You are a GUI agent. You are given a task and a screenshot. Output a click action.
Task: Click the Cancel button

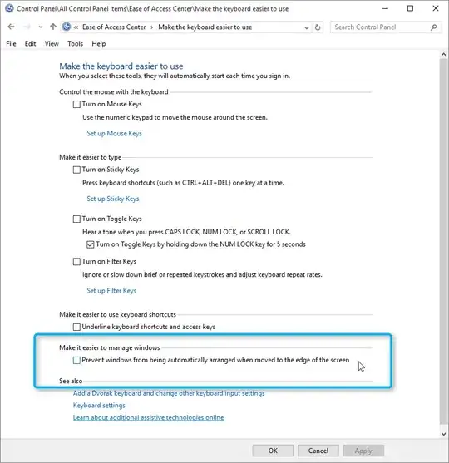pos(318,451)
